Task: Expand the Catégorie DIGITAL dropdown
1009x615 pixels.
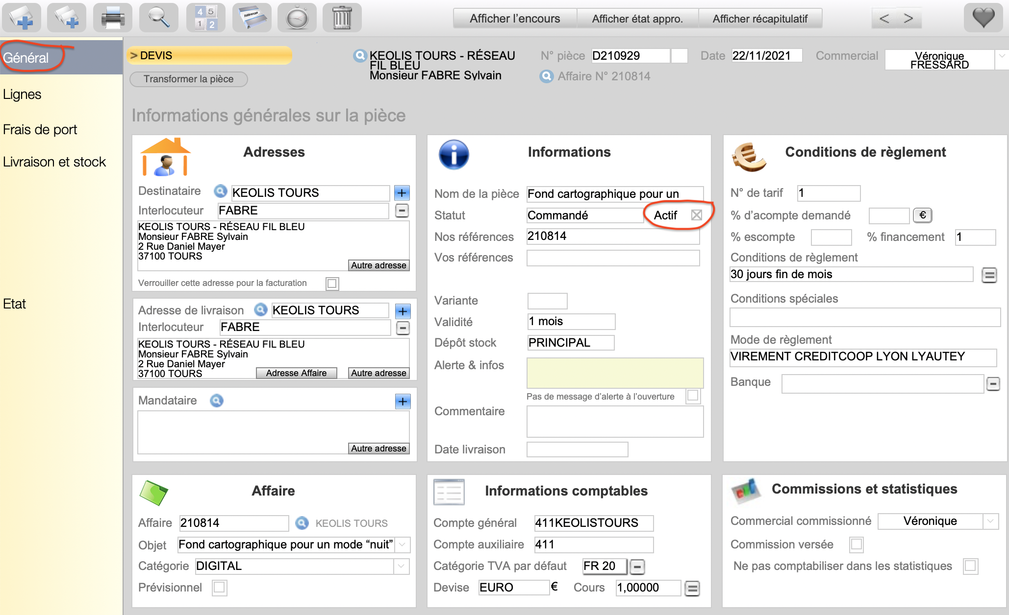Action: 402,566
